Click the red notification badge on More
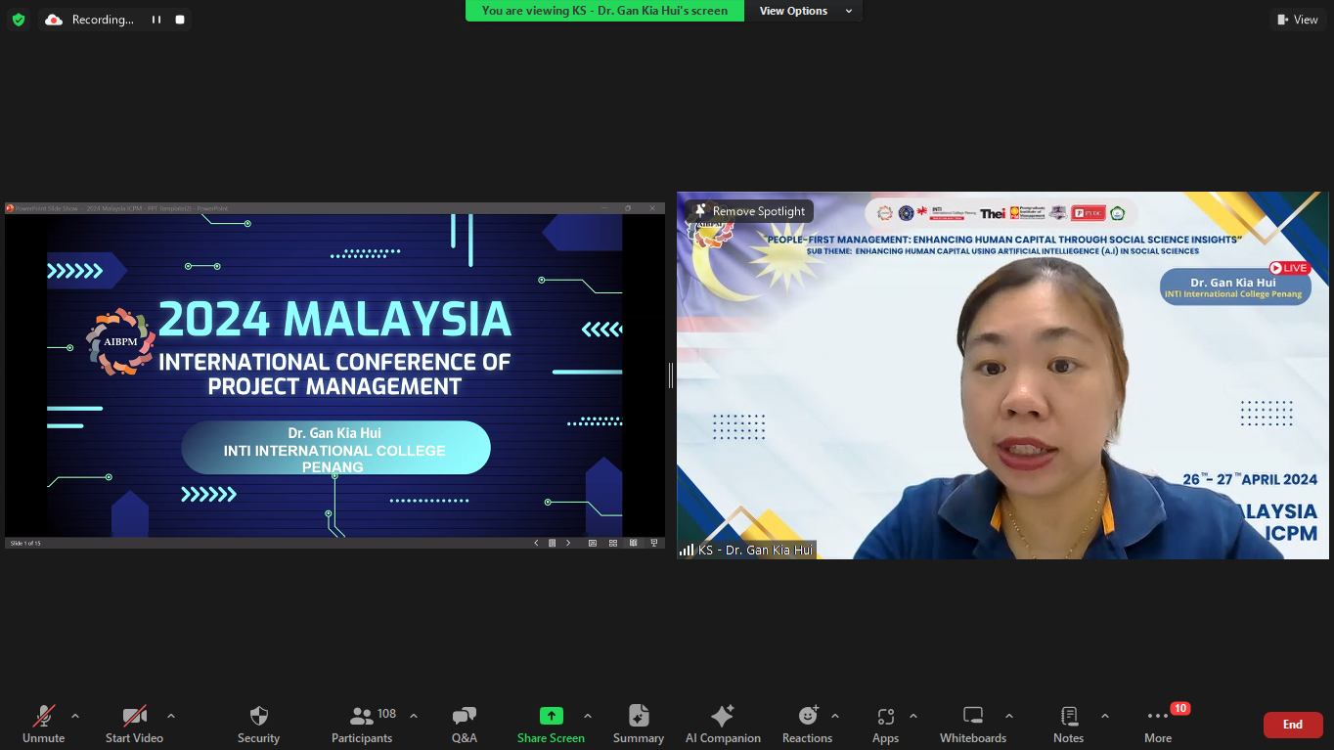Screen dimensions: 1334x750 tap(1179, 708)
